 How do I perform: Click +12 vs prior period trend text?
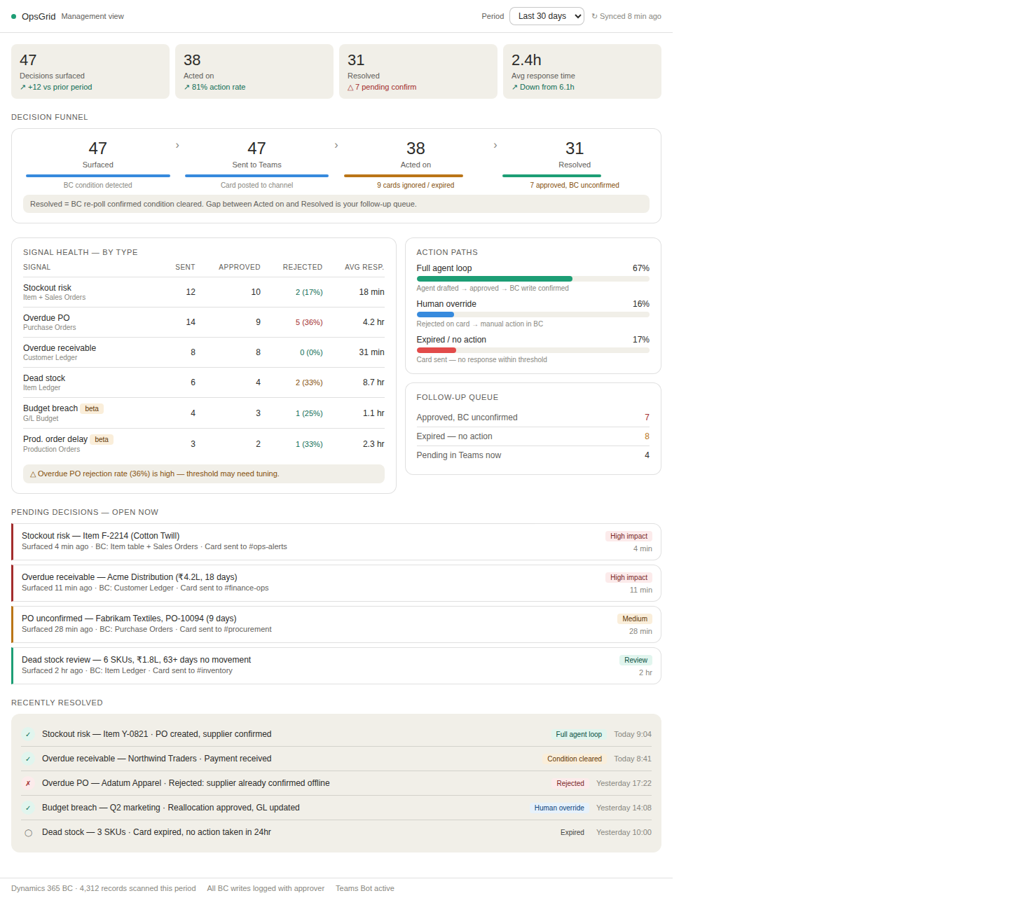(x=56, y=87)
